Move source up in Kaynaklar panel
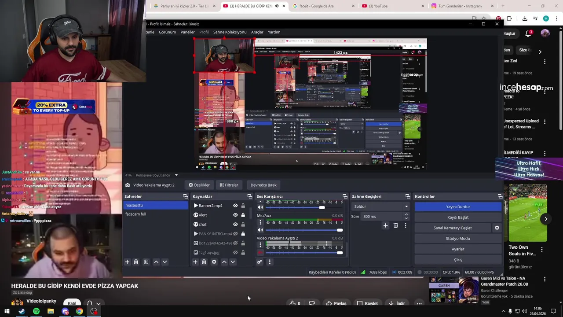Image resolution: width=563 pixels, height=317 pixels. click(x=224, y=262)
